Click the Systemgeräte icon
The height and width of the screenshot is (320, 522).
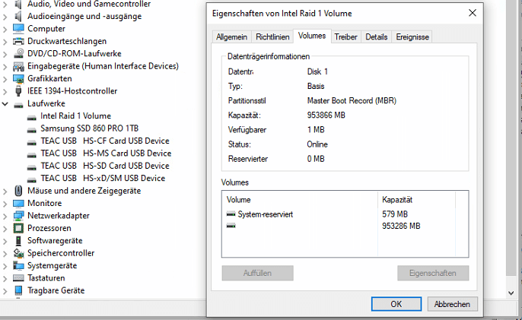[x=18, y=265]
